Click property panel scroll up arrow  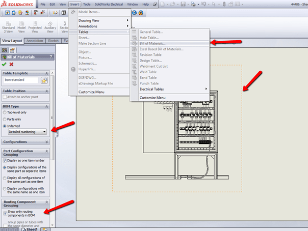52,73
